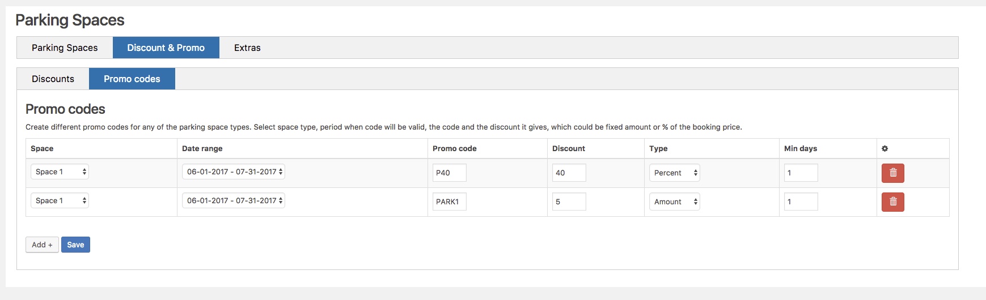Screen dimensions: 986x300
Task: Click the P40 promo code field
Action: coord(449,173)
